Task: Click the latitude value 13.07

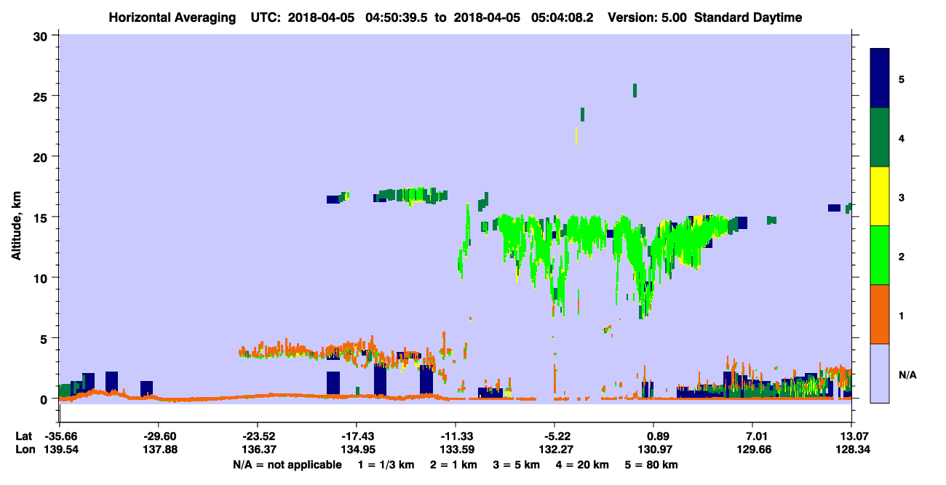Action: point(852,436)
